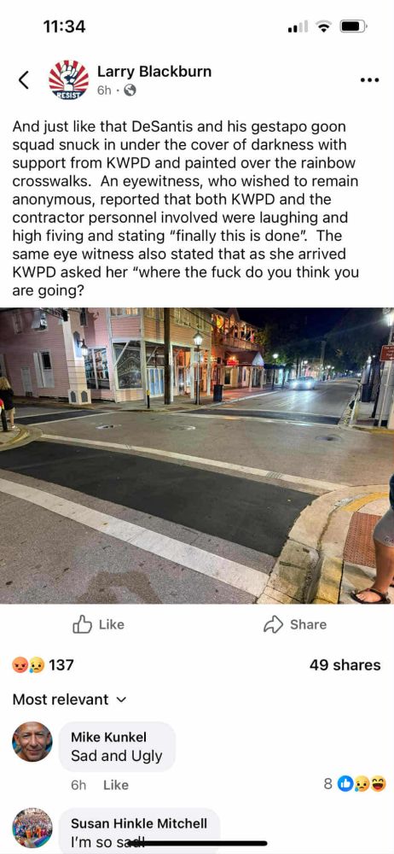Tap the Share arrow icon

273,625
